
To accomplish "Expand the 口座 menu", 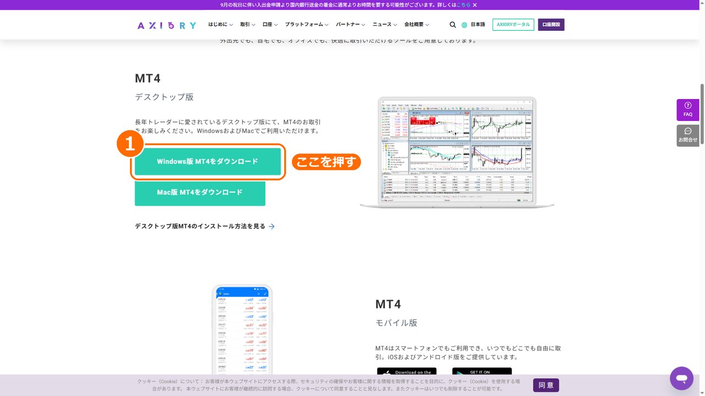I will pyautogui.click(x=270, y=25).
